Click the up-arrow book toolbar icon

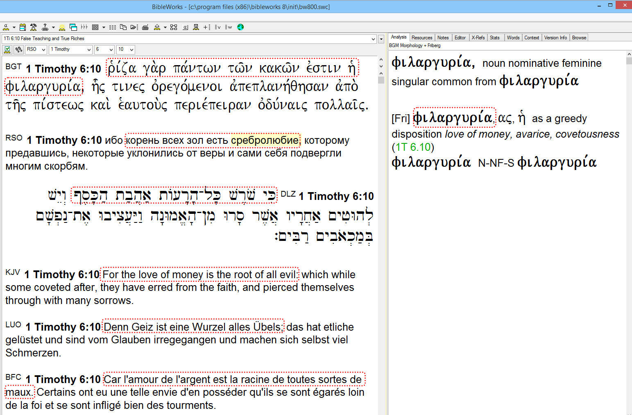pos(157,27)
